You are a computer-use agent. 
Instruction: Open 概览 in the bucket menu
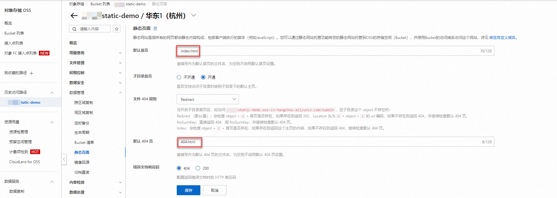pyautogui.click(x=73, y=43)
